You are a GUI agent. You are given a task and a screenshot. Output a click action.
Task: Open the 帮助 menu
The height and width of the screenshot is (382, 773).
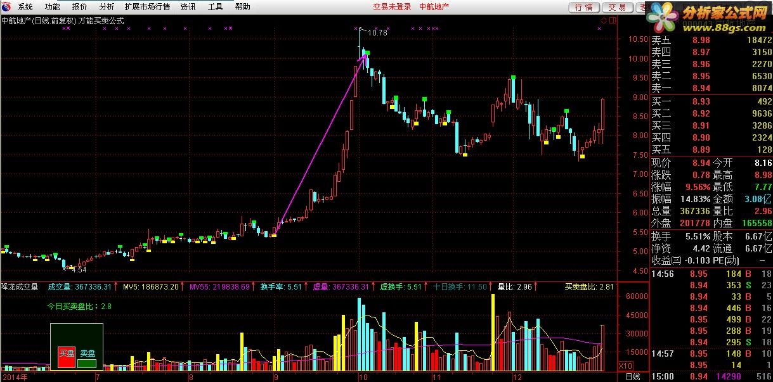(243, 7)
